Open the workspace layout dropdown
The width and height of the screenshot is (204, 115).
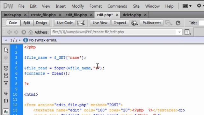(187, 6)
